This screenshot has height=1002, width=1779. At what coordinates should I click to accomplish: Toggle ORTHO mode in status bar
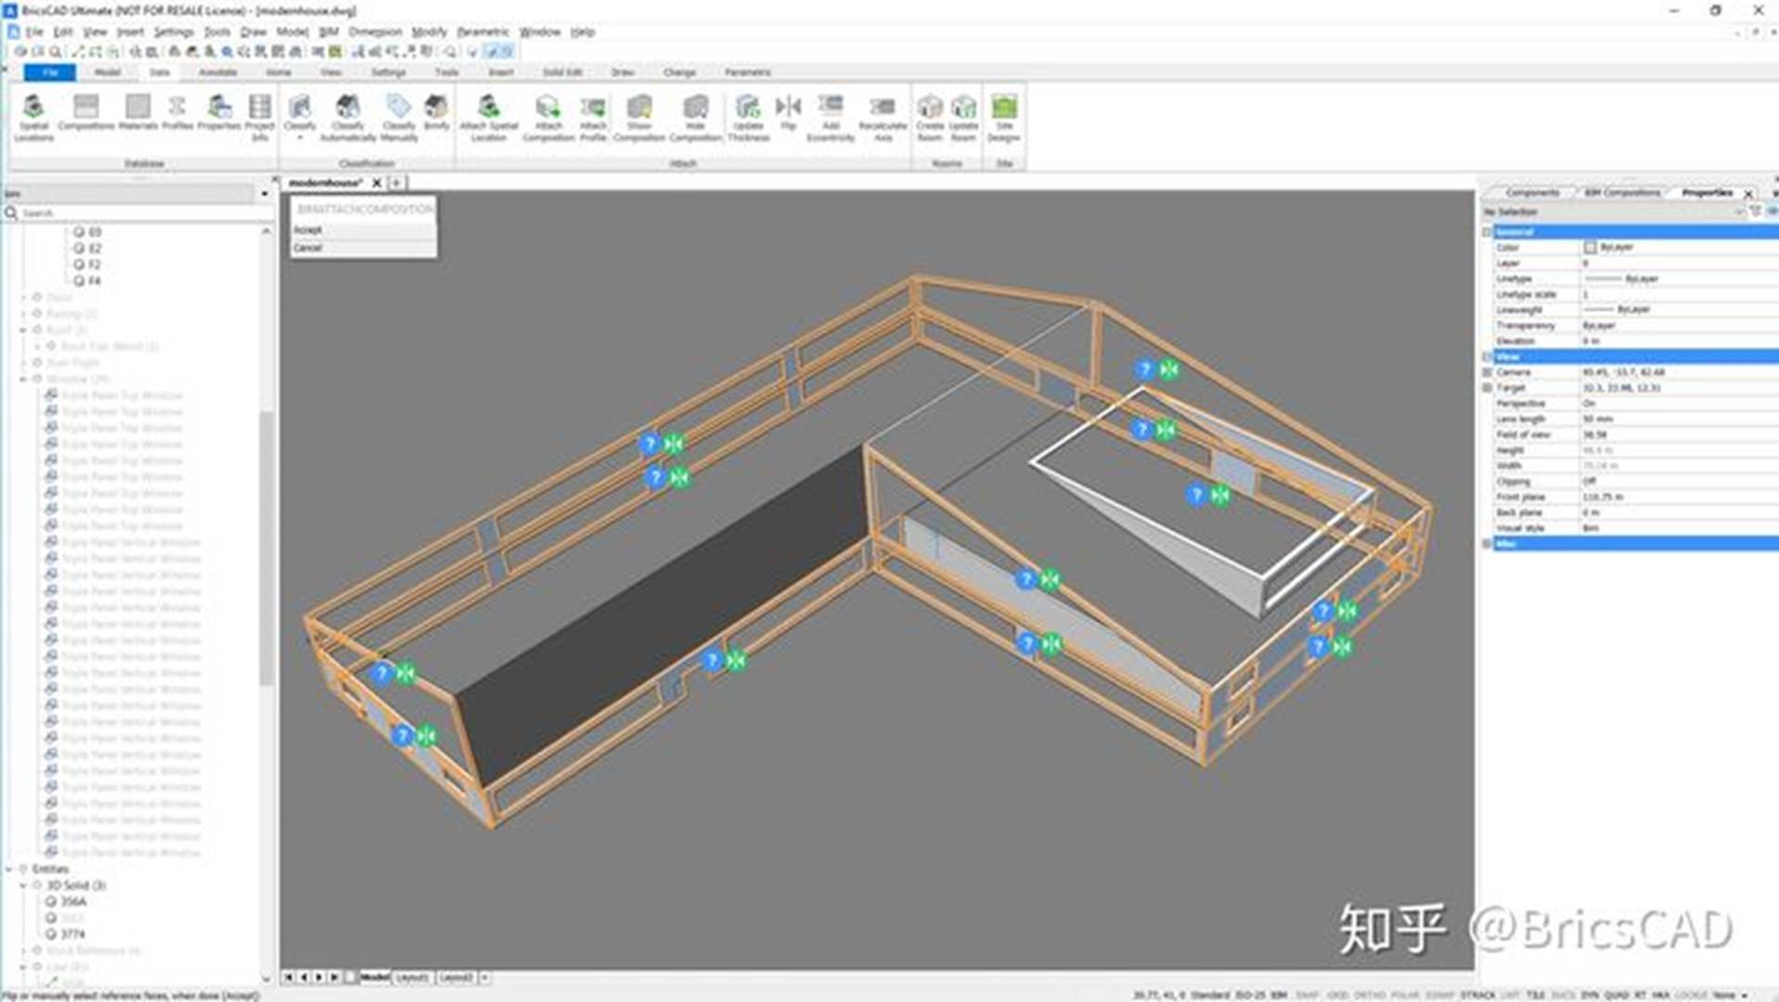tap(1369, 995)
